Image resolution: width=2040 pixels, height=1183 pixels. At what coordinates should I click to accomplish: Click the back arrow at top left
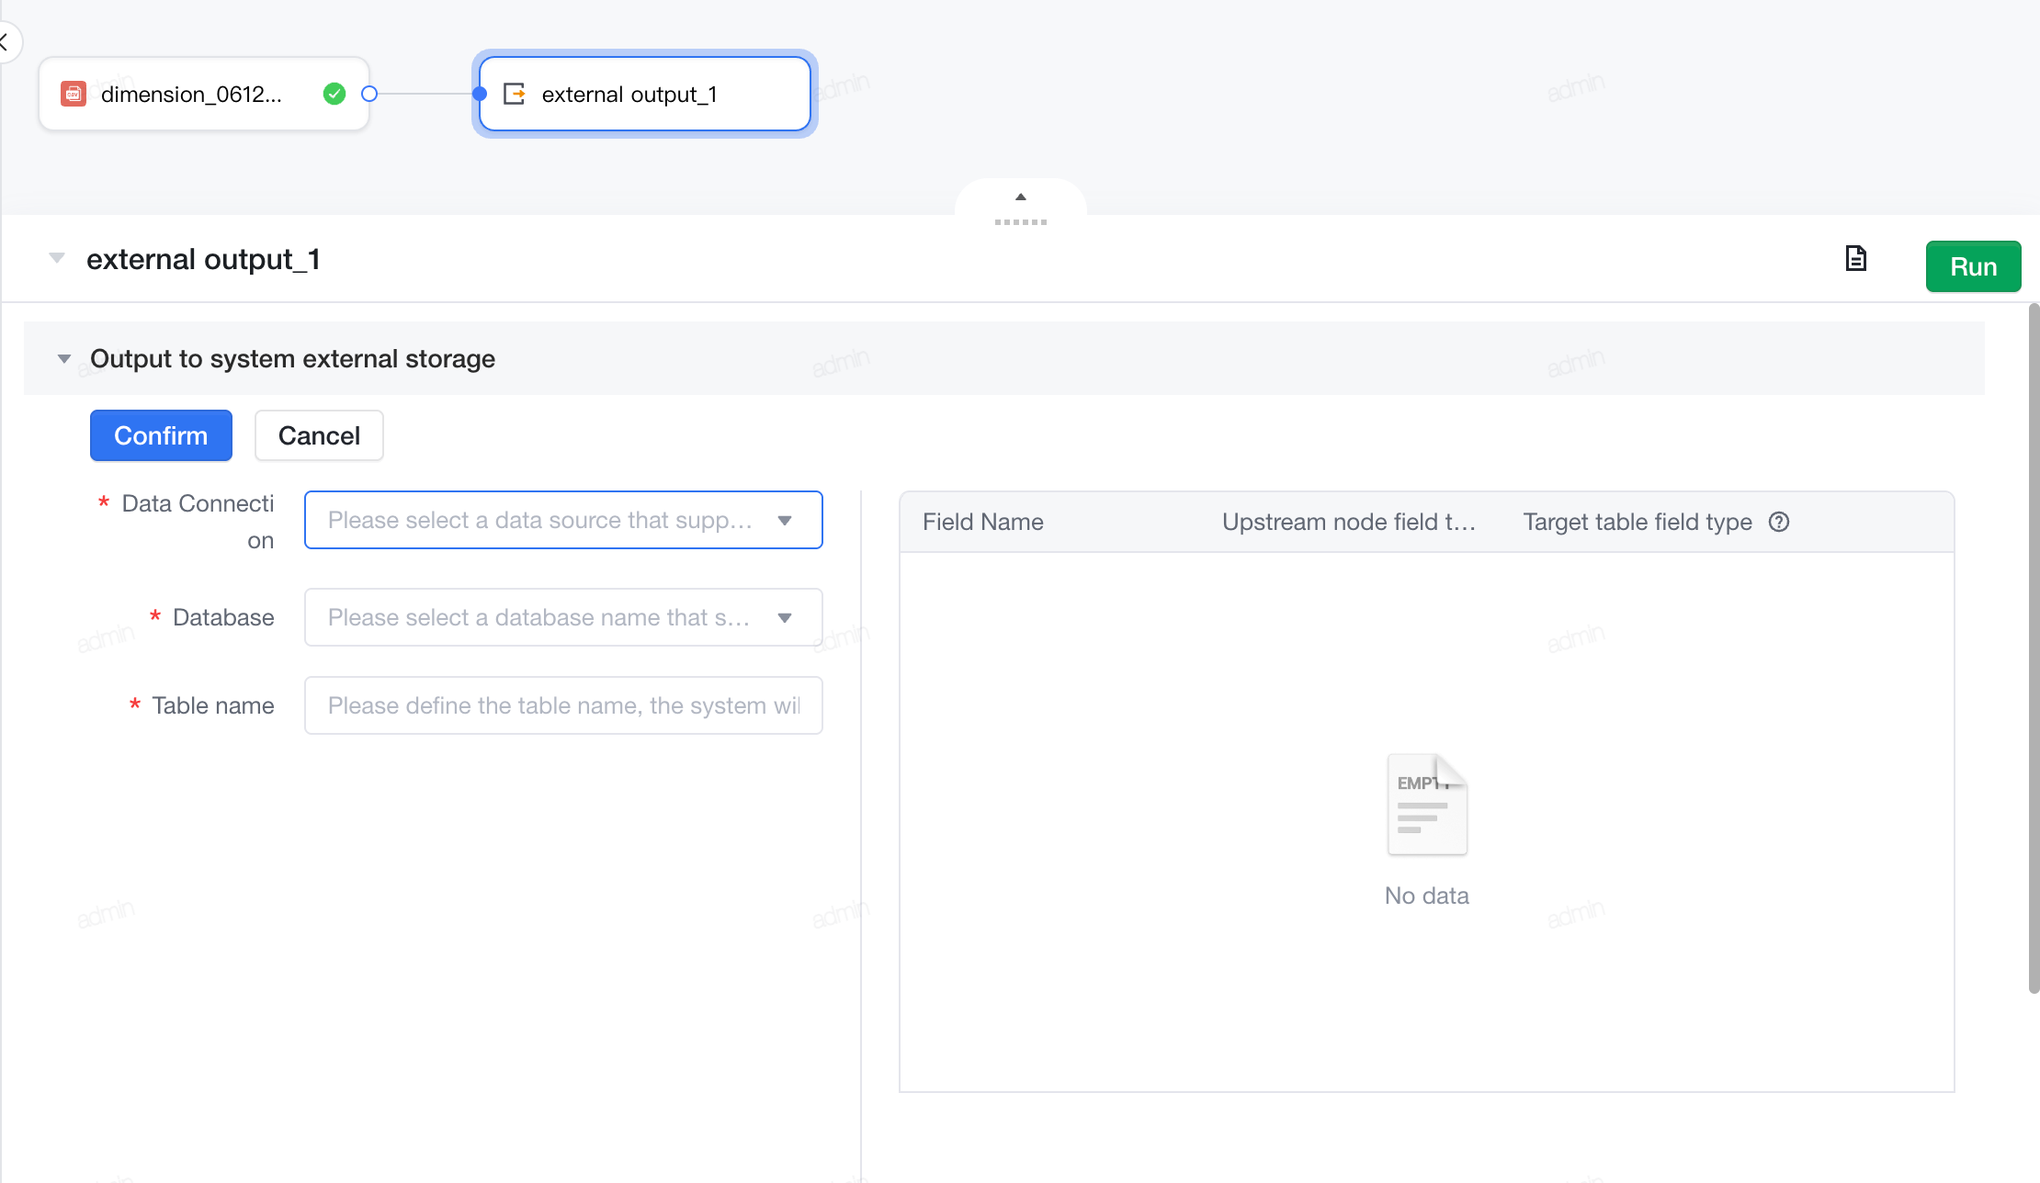6,41
